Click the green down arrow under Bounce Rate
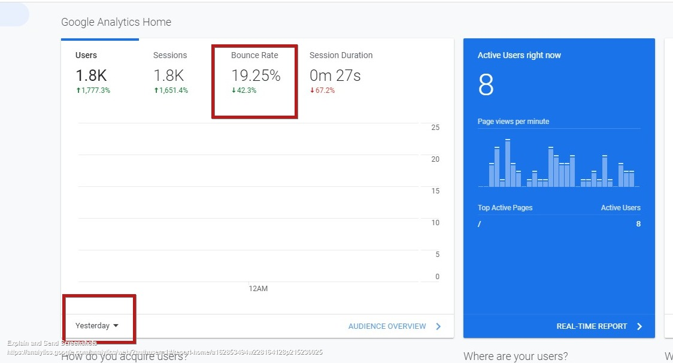 234,90
